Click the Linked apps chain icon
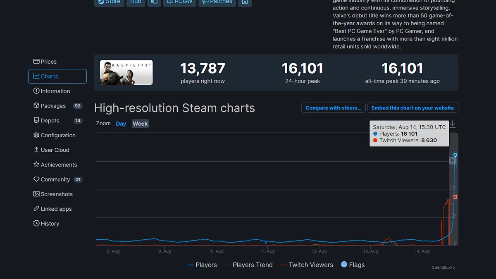Screen dimensions: 496x279 tap(36, 209)
